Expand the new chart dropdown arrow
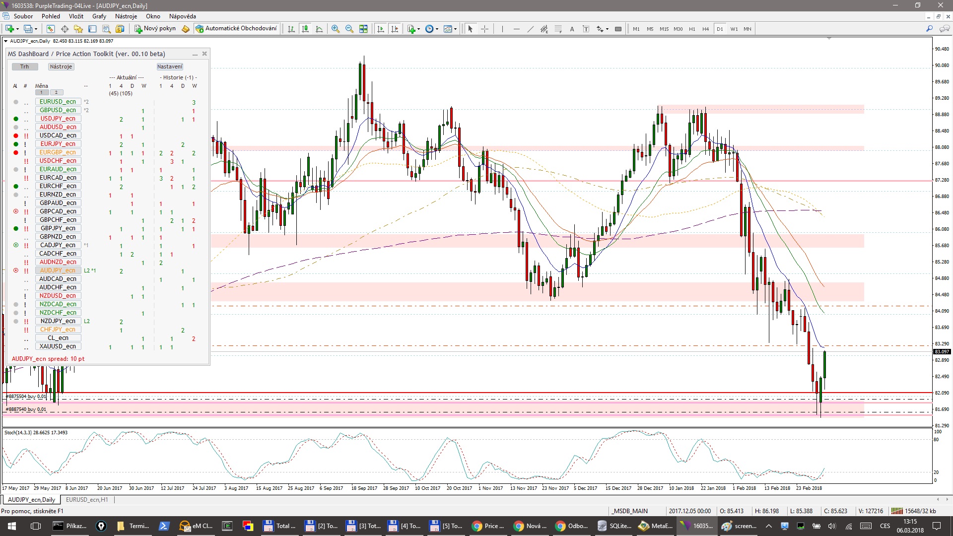 (18, 29)
